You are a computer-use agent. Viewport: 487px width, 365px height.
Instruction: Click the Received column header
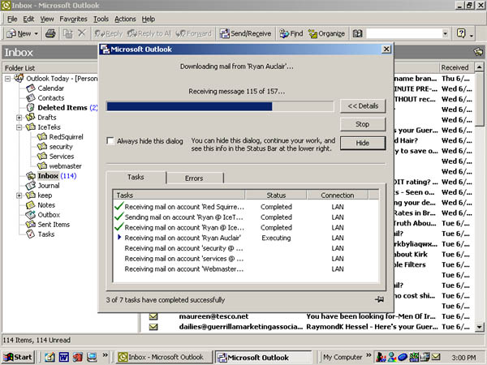(x=456, y=67)
